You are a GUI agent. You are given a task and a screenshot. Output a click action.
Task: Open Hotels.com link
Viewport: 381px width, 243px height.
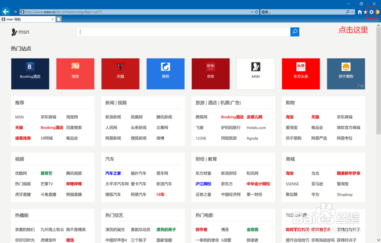point(256,128)
